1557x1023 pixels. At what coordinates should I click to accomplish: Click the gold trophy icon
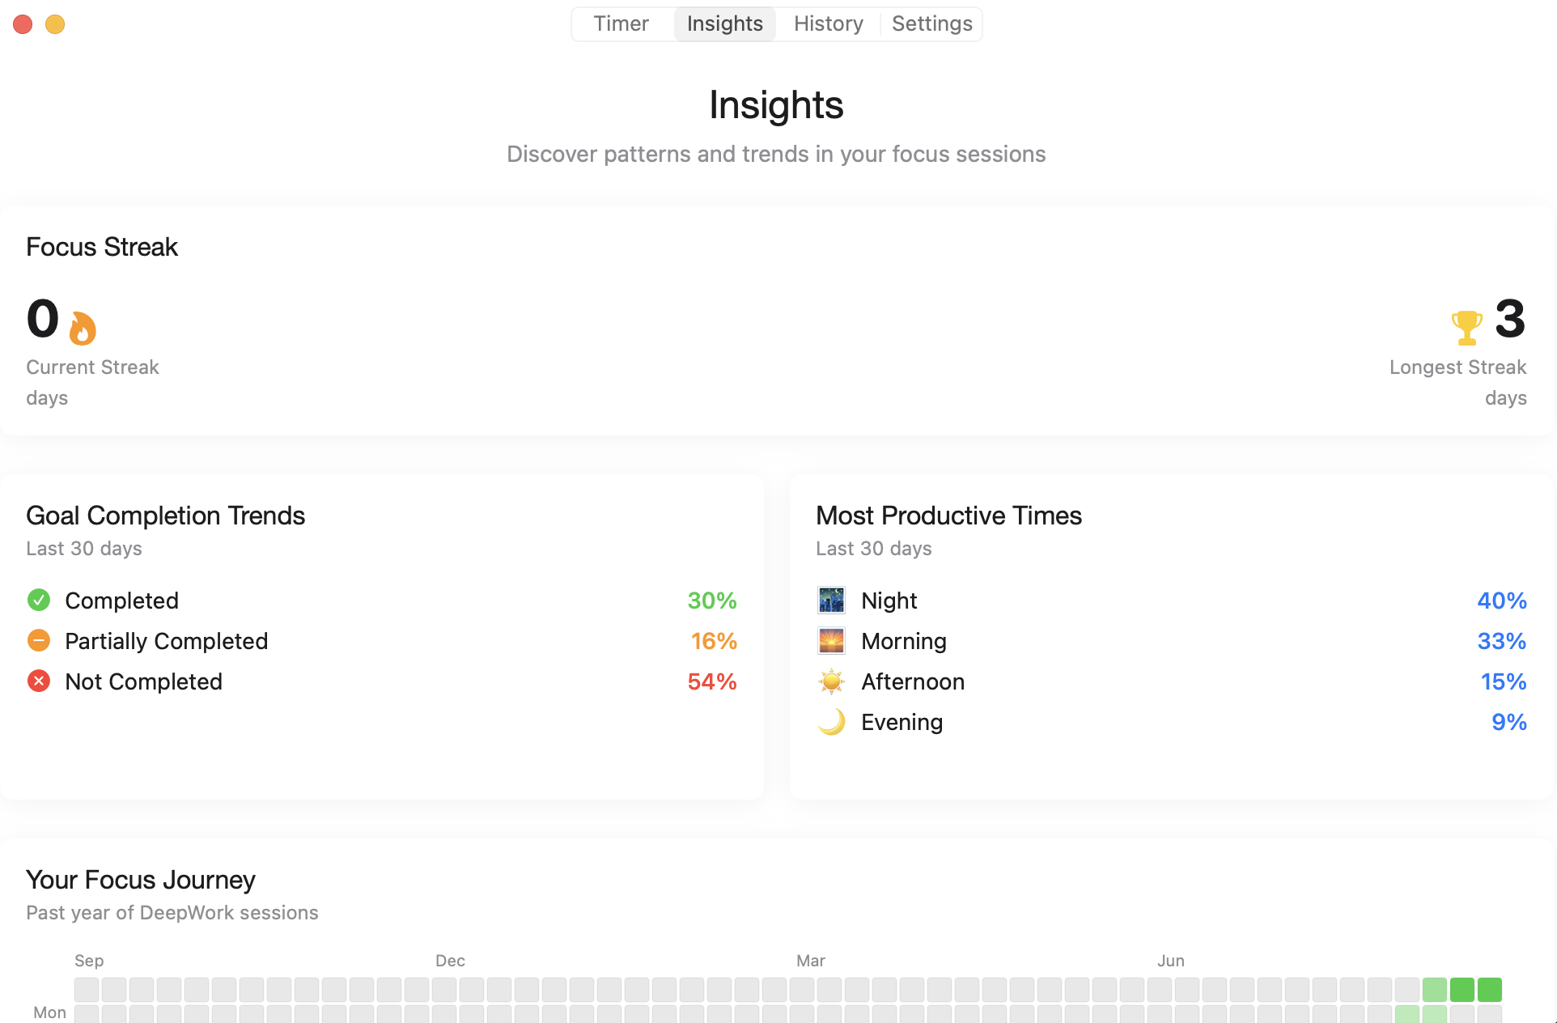pyautogui.click(x=1466, y=327)
